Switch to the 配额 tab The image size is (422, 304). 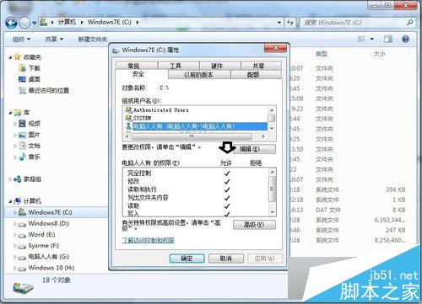click(x=256, y=75)
